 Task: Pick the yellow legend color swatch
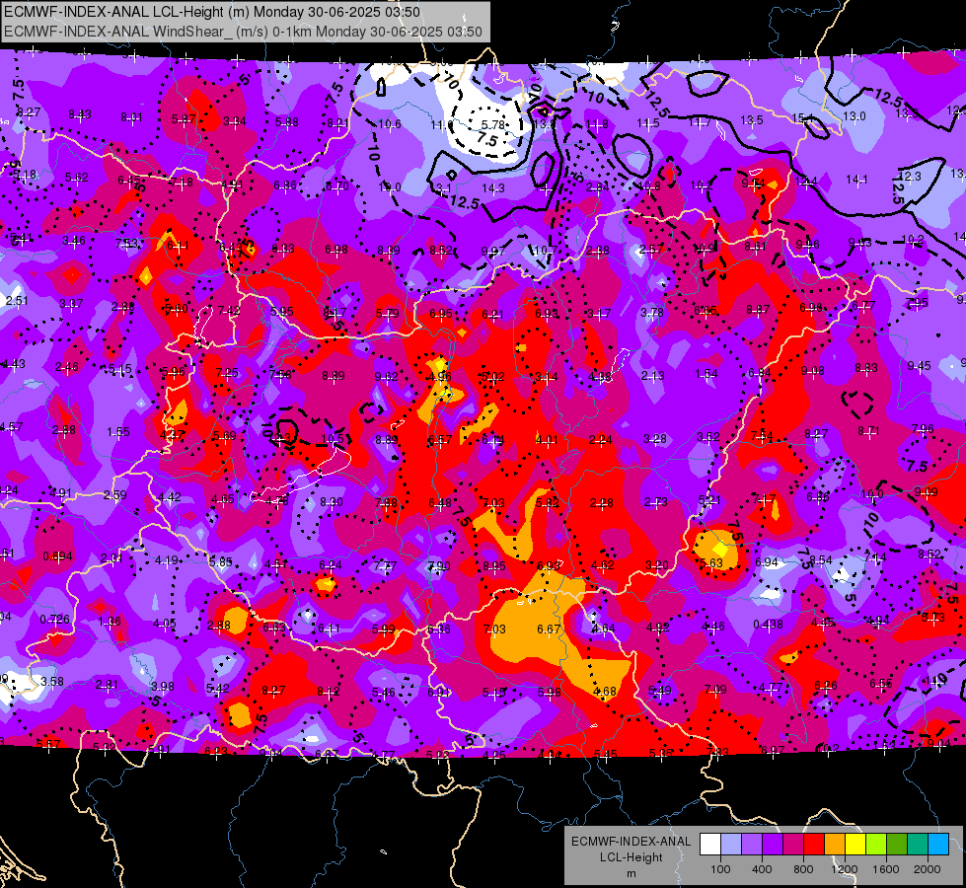pos(855,845)
